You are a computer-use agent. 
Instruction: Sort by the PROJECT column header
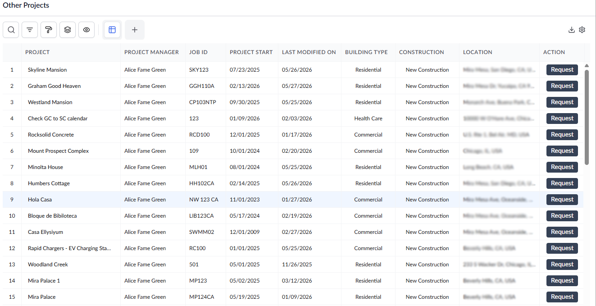37,52
